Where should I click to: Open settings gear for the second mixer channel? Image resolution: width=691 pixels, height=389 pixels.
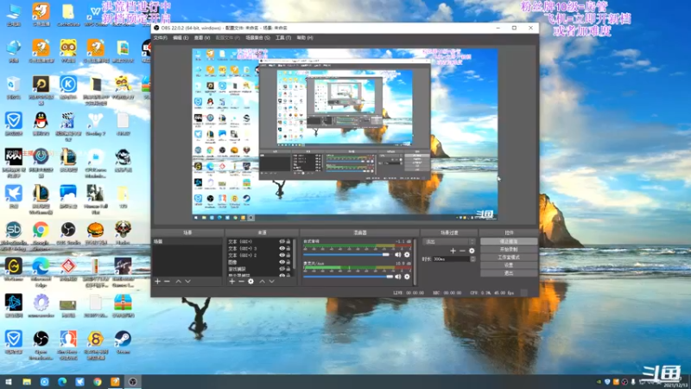[x=407, y=277]
